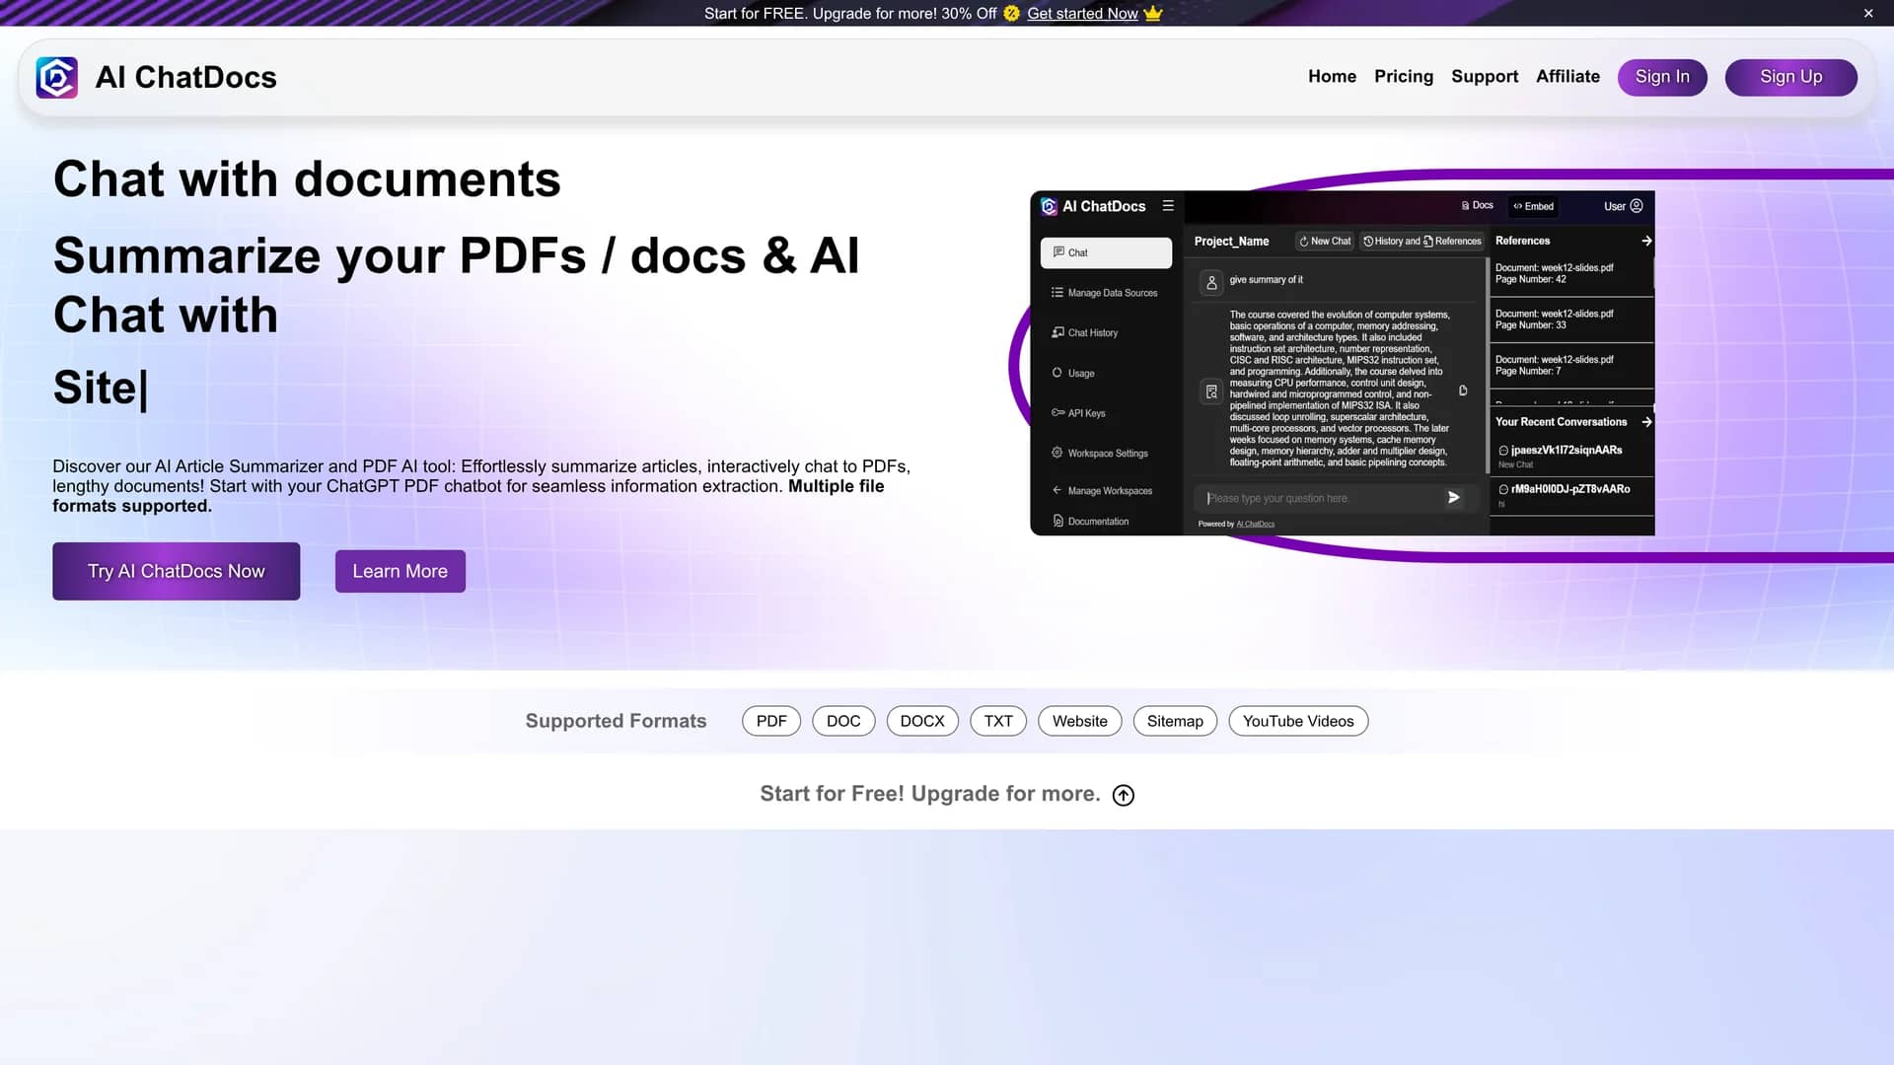Viewport: 1894px width, 1065px height.
Task: Click the product screenshot preview image
Action: click(x=1343, y=363)
